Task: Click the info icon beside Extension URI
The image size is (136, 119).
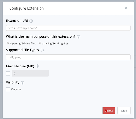Action: 31,21
